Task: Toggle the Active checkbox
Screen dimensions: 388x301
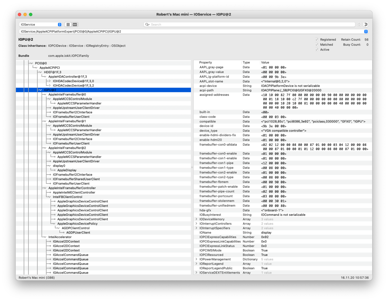Action: pos(317,50)
